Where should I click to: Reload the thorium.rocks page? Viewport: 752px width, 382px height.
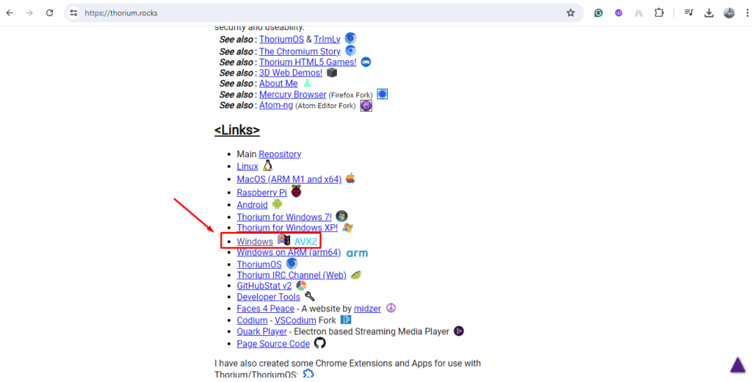click(x=49, y=13)
